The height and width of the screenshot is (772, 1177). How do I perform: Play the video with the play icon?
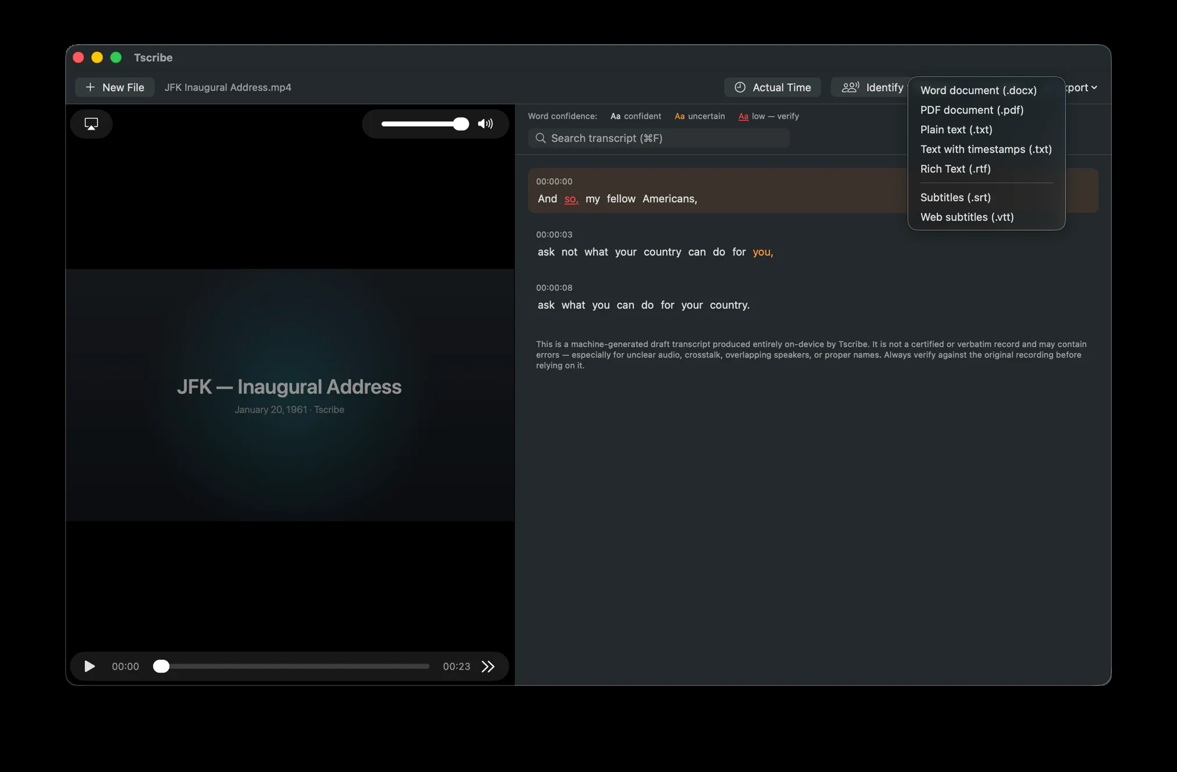(x=90, y=666)
